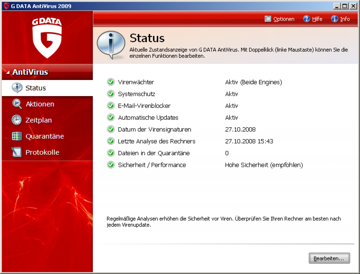
Task: Open the Hilfe link
Action: [x=317, y=19]
